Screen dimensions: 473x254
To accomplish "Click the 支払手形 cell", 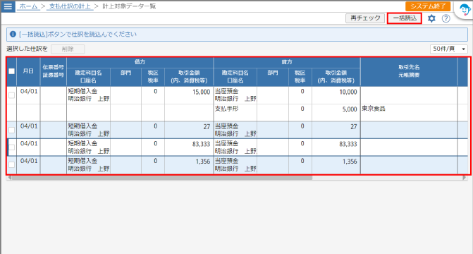I will [235, 113].
